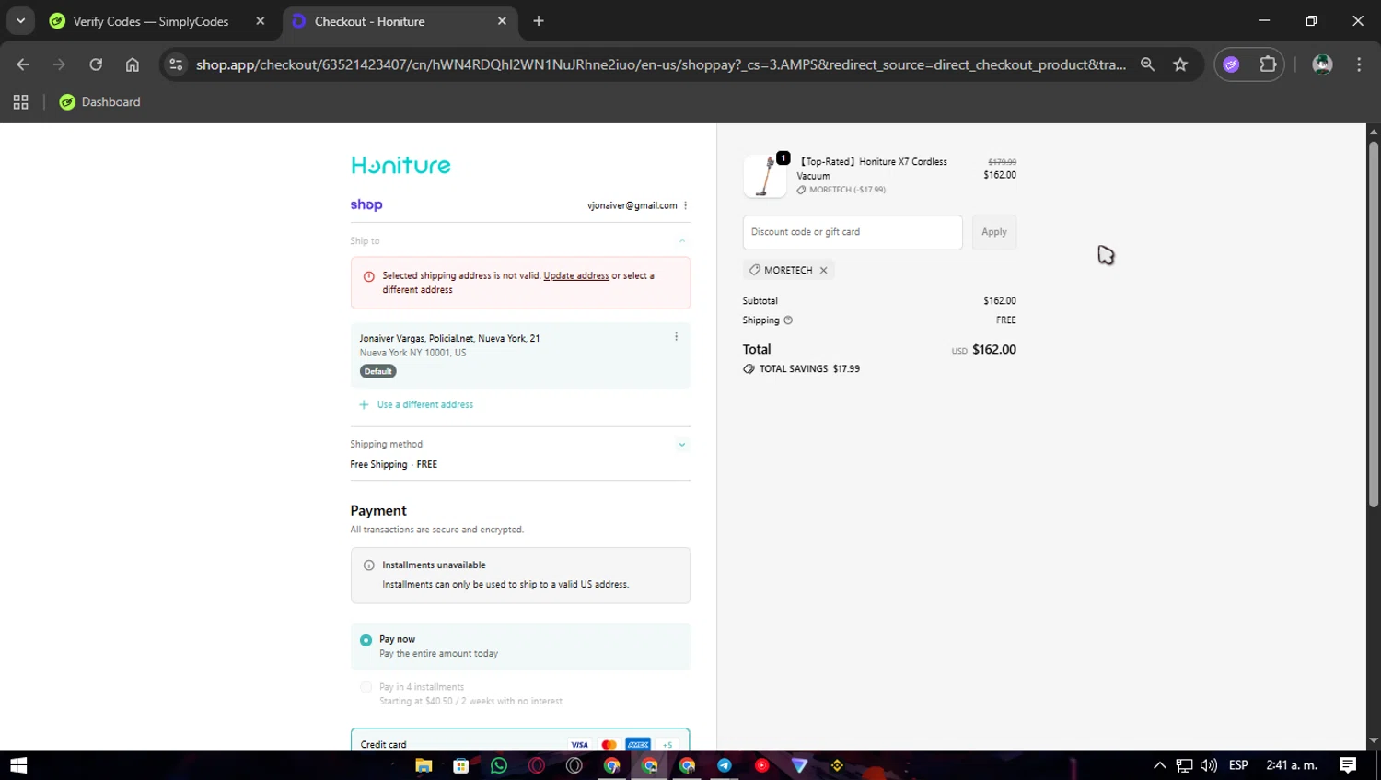1381x780 pixels.
Task: Open the Extensions puzzle menu
Action: click(1268, 64)
